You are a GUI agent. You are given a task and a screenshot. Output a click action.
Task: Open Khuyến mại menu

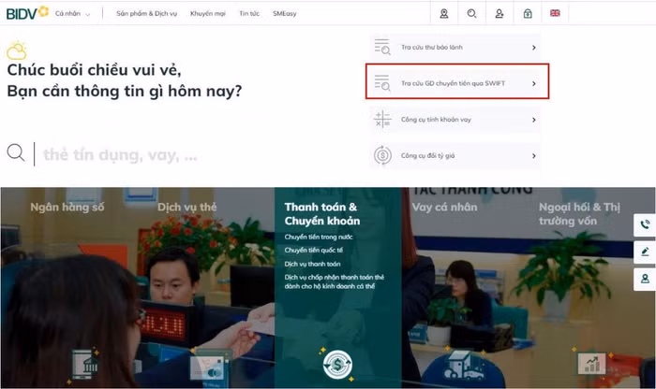[207, 14]
